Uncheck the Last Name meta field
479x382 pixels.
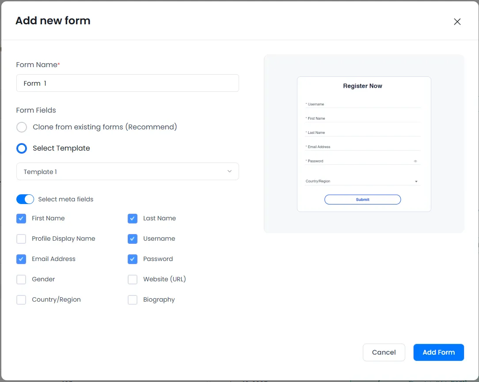click(x=133, y=218)
